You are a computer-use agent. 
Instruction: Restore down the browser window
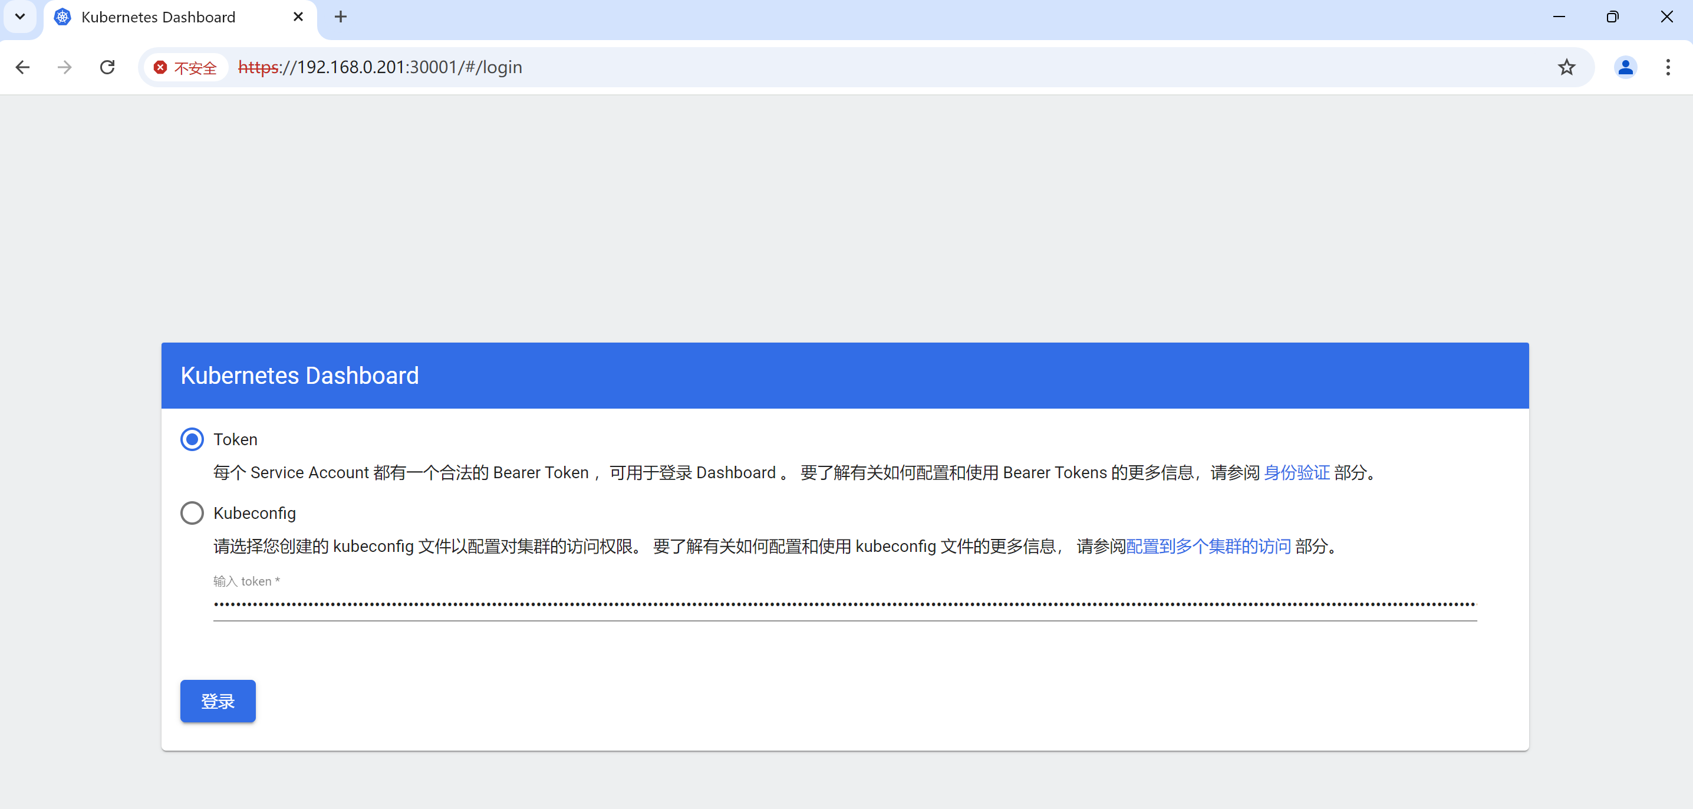[1612, 17]
